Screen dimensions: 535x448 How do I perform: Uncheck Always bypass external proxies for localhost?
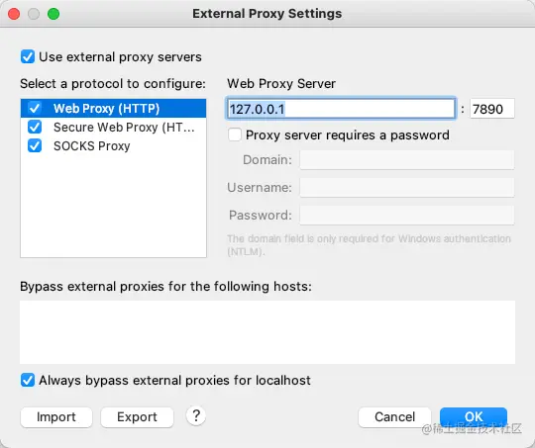point(28,380)
